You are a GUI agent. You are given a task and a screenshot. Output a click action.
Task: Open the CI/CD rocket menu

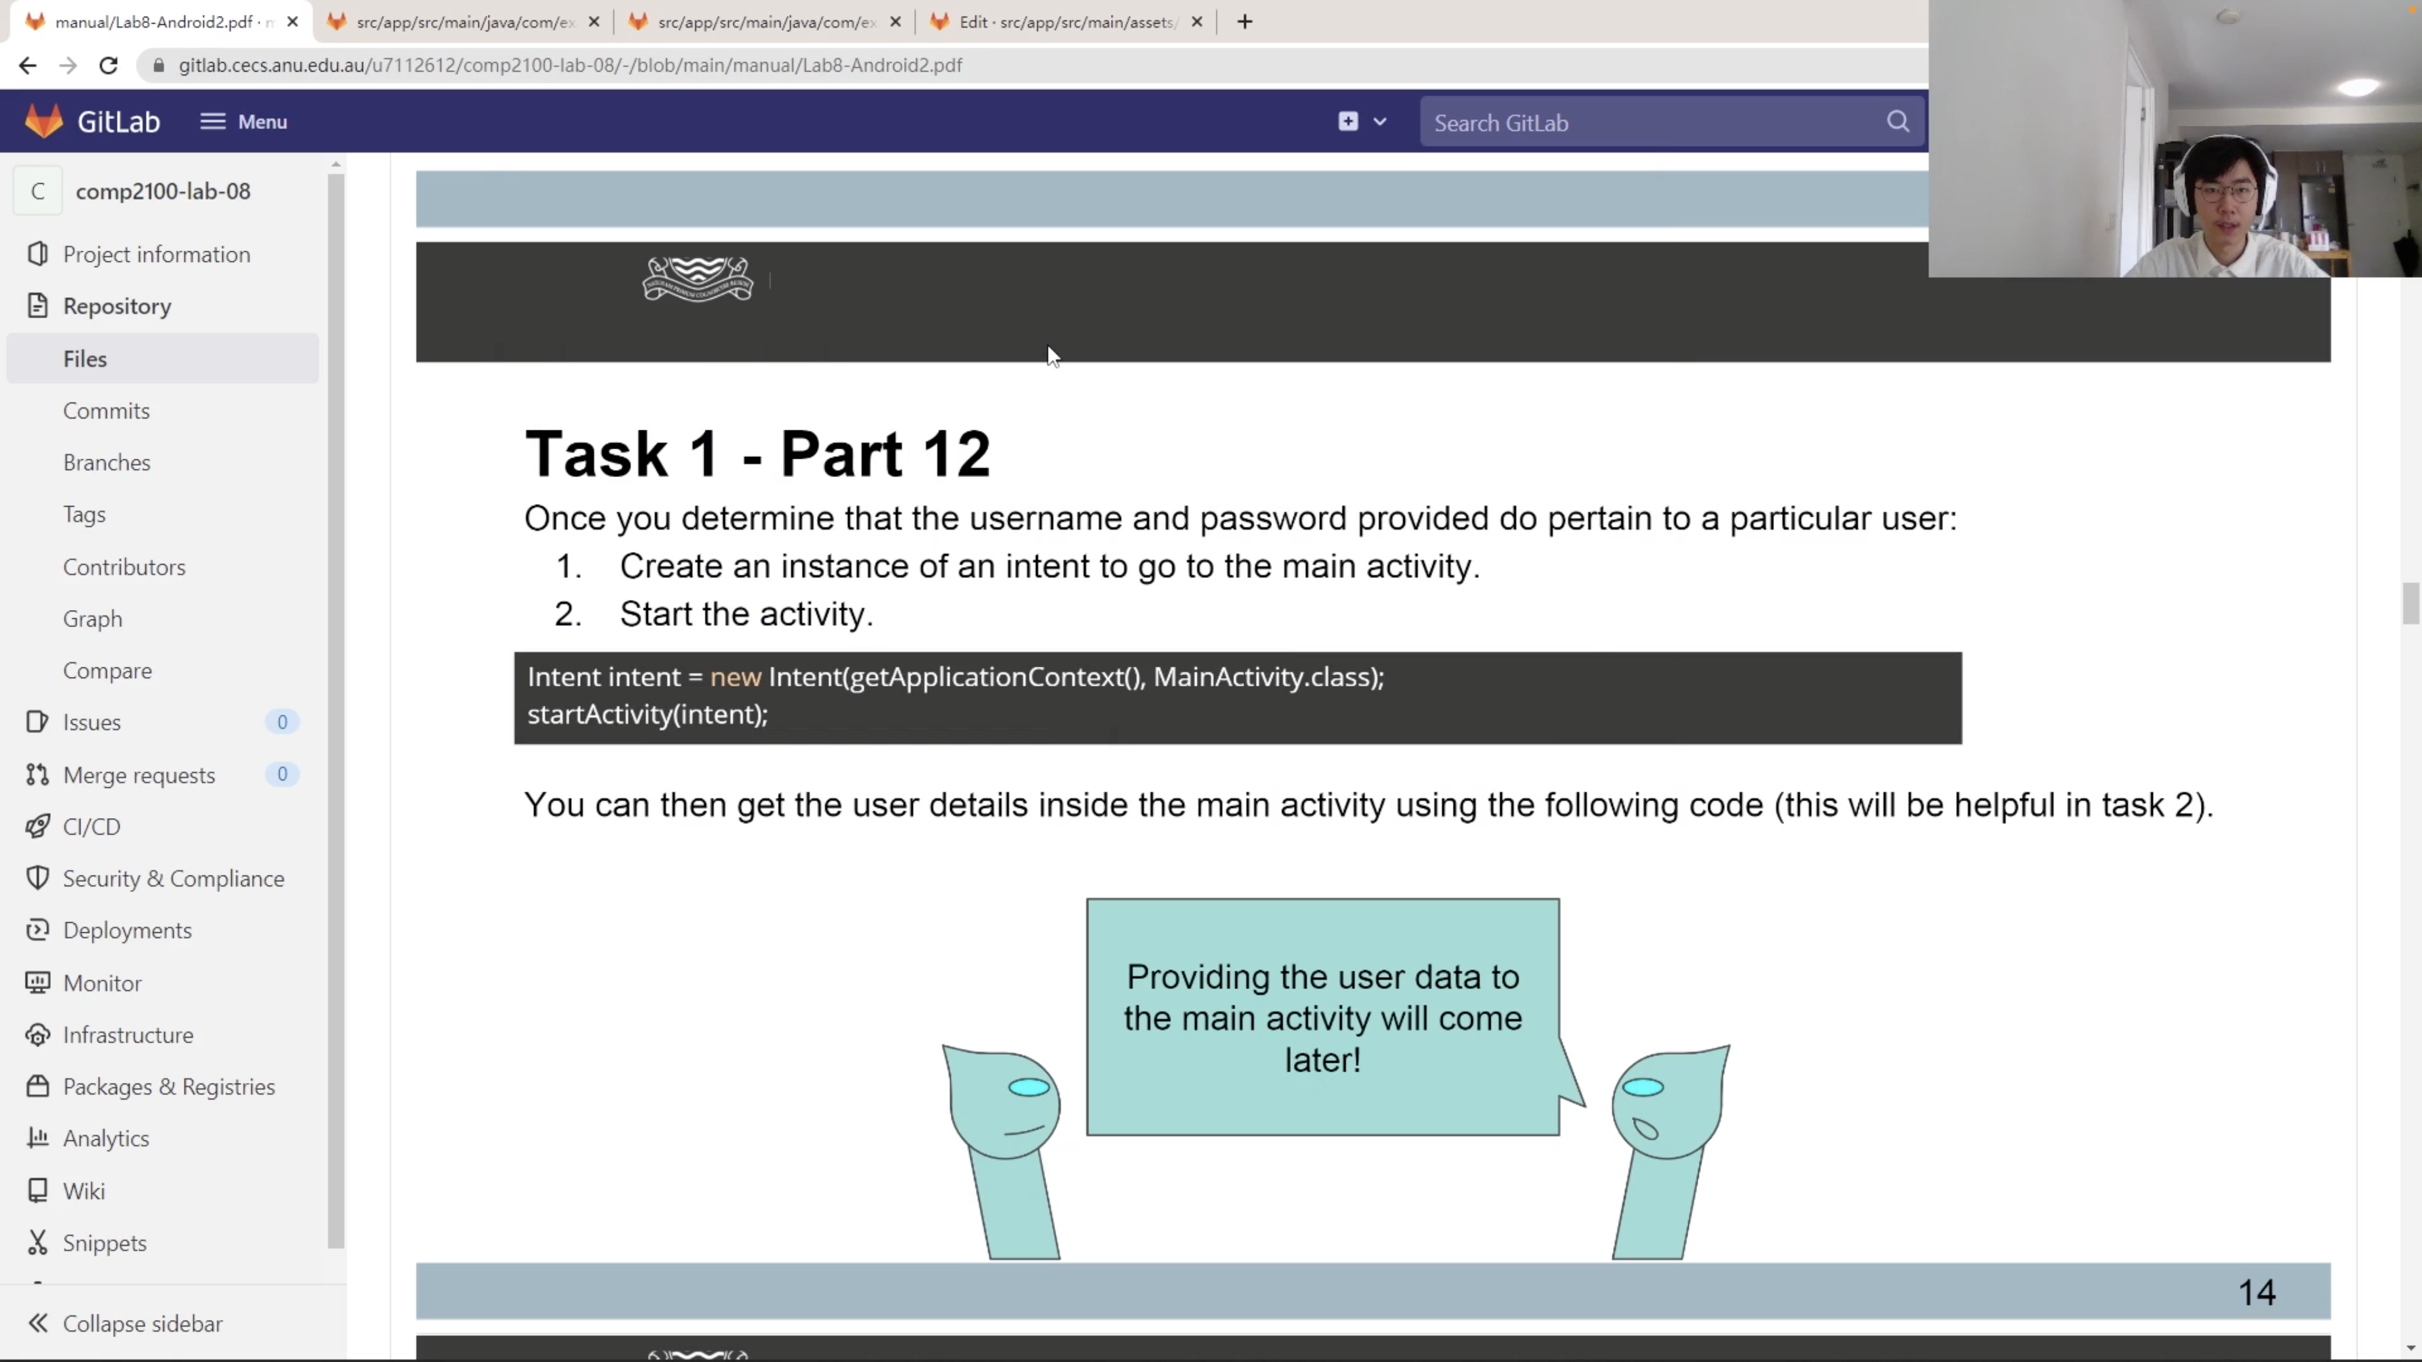pos(91,826)
